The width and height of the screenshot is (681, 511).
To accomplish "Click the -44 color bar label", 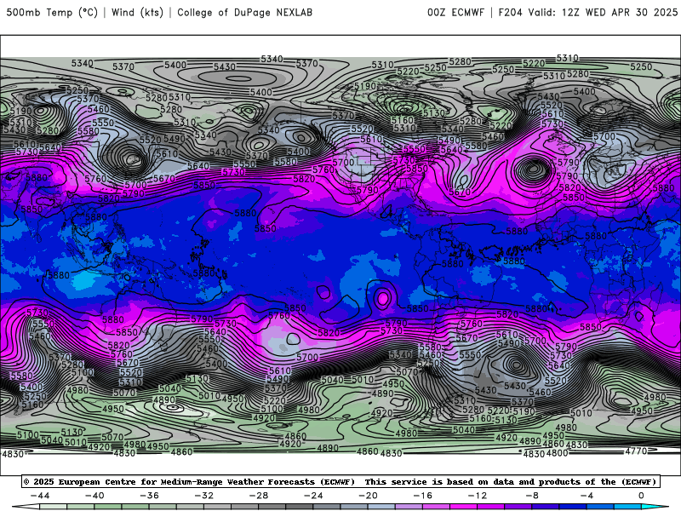I will coord(40,496).
